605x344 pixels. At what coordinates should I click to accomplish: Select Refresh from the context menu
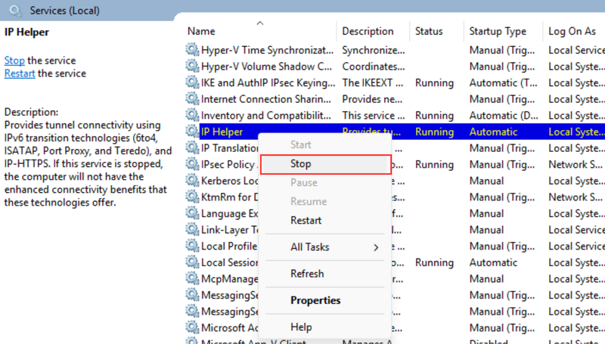tap(325, 274)
